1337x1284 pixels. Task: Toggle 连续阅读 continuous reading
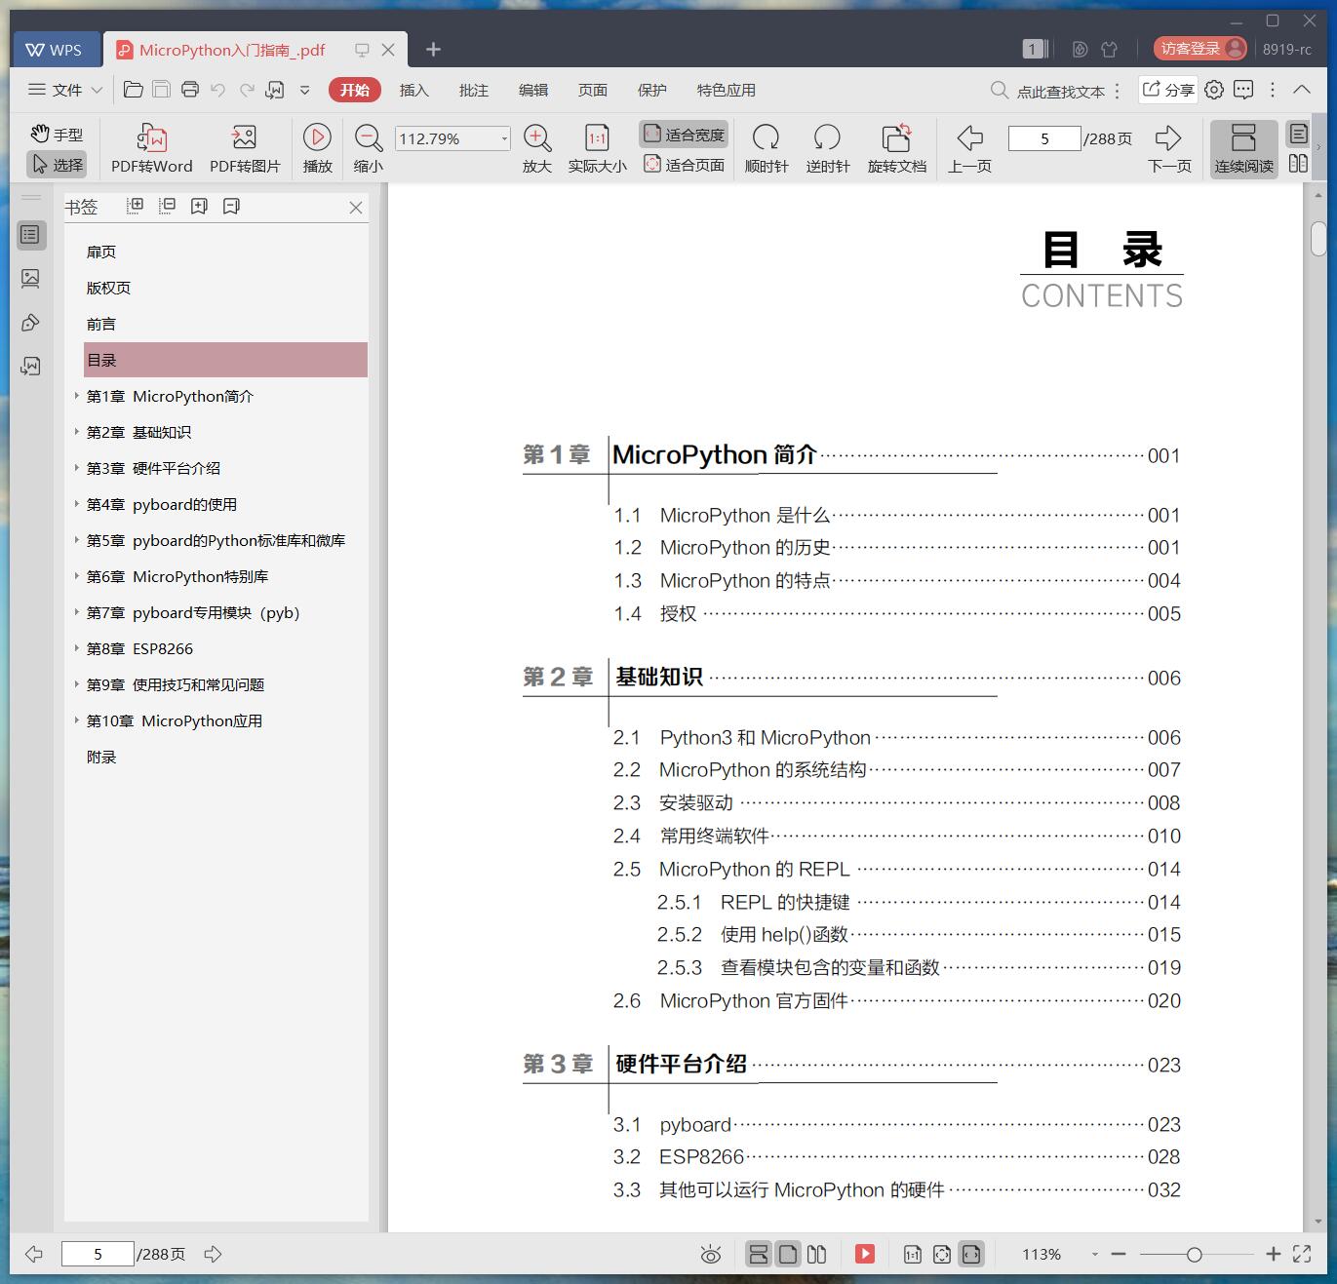[x=1243, y=149]
